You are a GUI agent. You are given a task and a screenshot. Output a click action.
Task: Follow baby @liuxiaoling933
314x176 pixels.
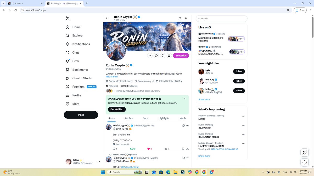click(239, 91)
